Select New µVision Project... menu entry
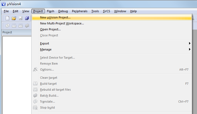The image size is (197, 114). point(55,17)
